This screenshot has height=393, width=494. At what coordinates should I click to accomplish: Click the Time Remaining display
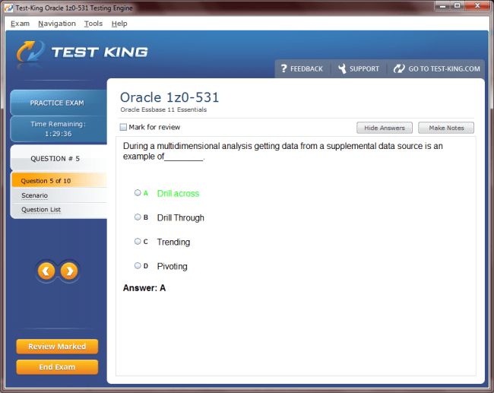[59, 129]
